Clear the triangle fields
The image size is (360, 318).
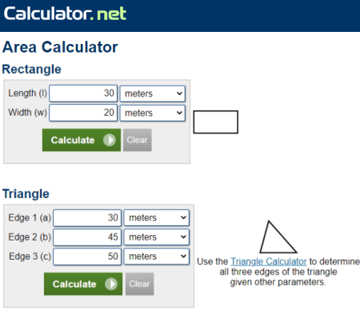point(139,284)
